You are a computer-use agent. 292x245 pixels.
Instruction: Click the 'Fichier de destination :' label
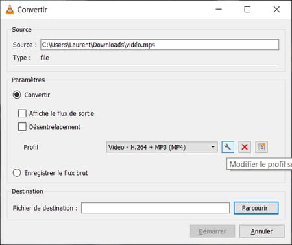(x=45, y=208)
